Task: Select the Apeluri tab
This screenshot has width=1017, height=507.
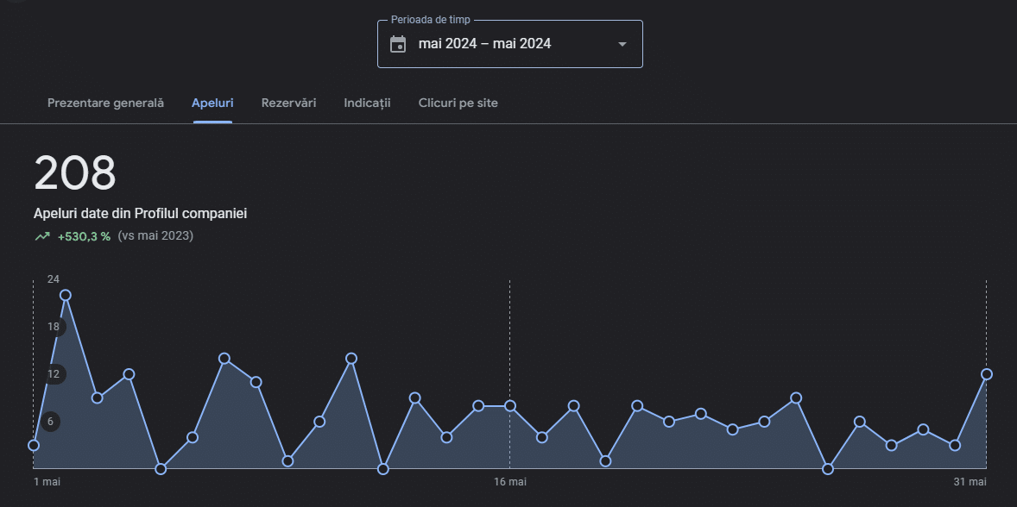Action: coord(212,103)
